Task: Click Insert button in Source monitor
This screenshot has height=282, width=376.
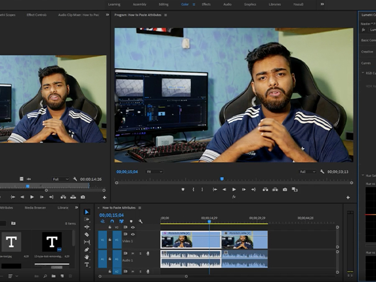Action: click(63, 197)
